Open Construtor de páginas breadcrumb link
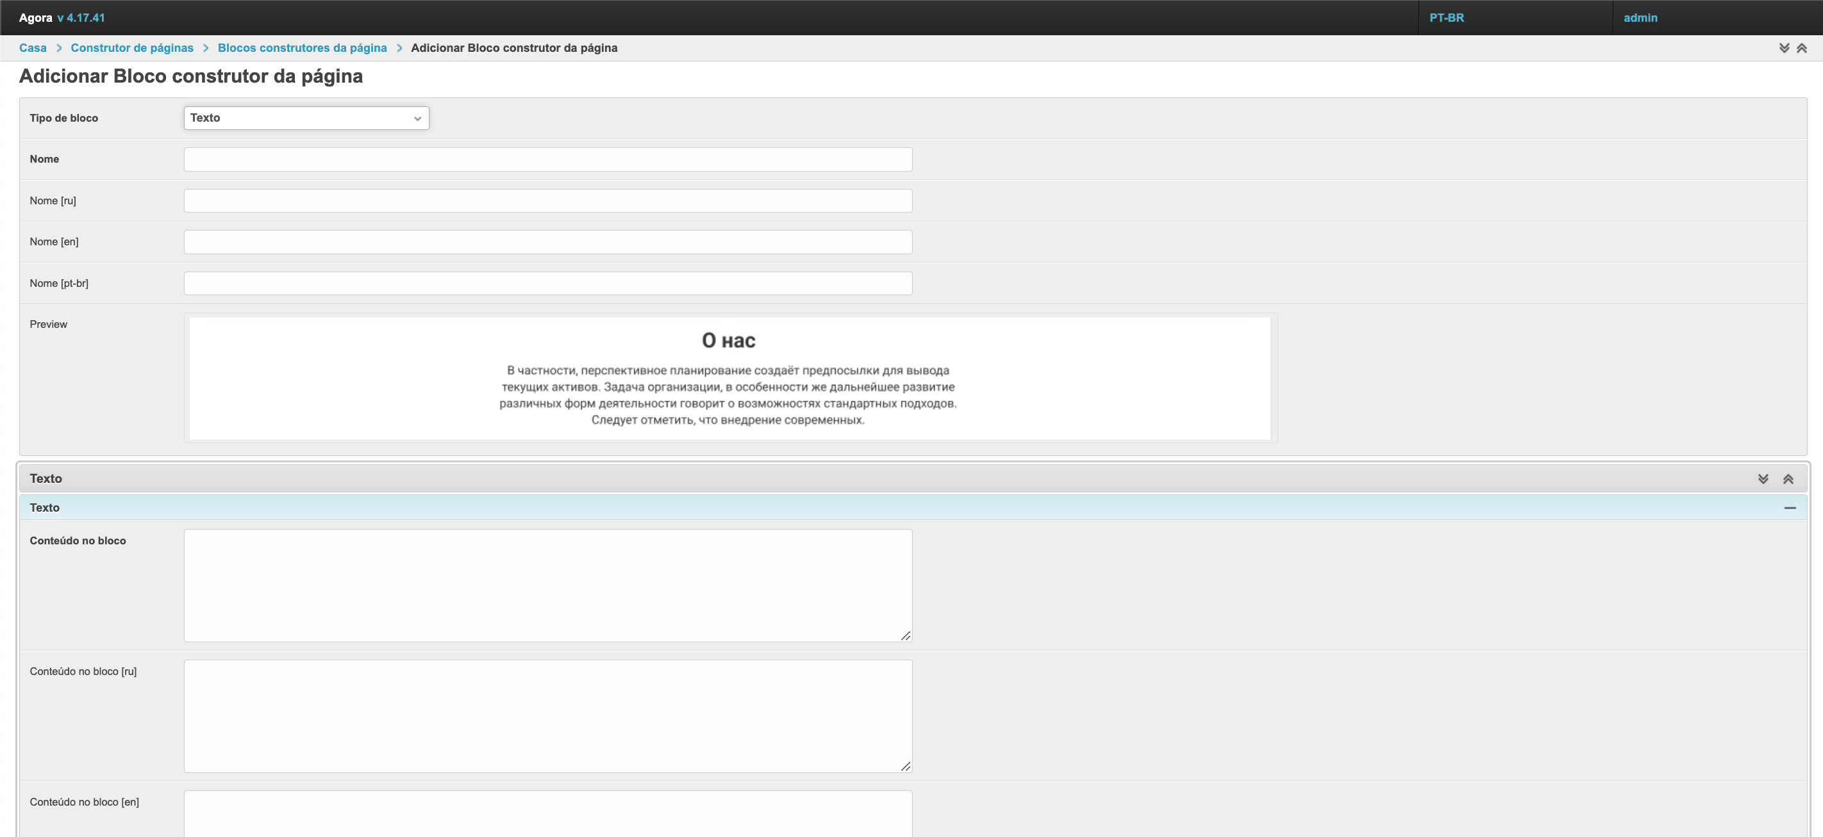Viewport: 1823px width, 837px height. 131,48
